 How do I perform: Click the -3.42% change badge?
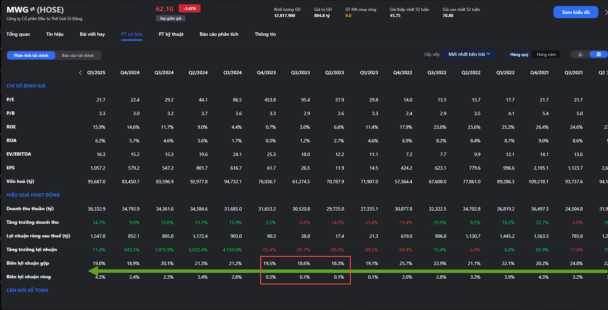(x=190, y=8)
